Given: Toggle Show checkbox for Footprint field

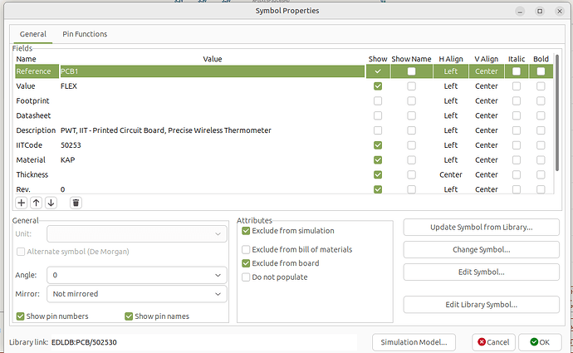Looking at the screenshot, I should point(378,101).
